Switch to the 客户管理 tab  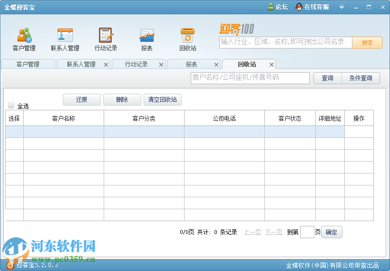[x=28, y=64]
